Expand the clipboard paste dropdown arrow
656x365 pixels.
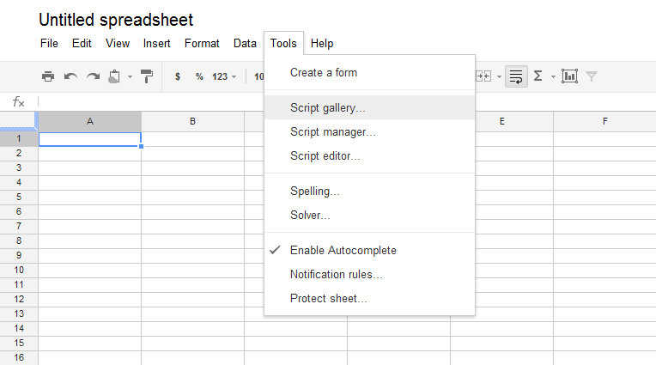point(130,76)
